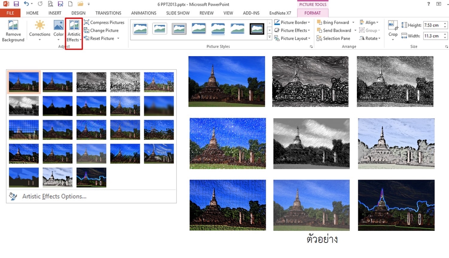Click the Compress Pictures icon
449x258 pixels.
point(87,22)
